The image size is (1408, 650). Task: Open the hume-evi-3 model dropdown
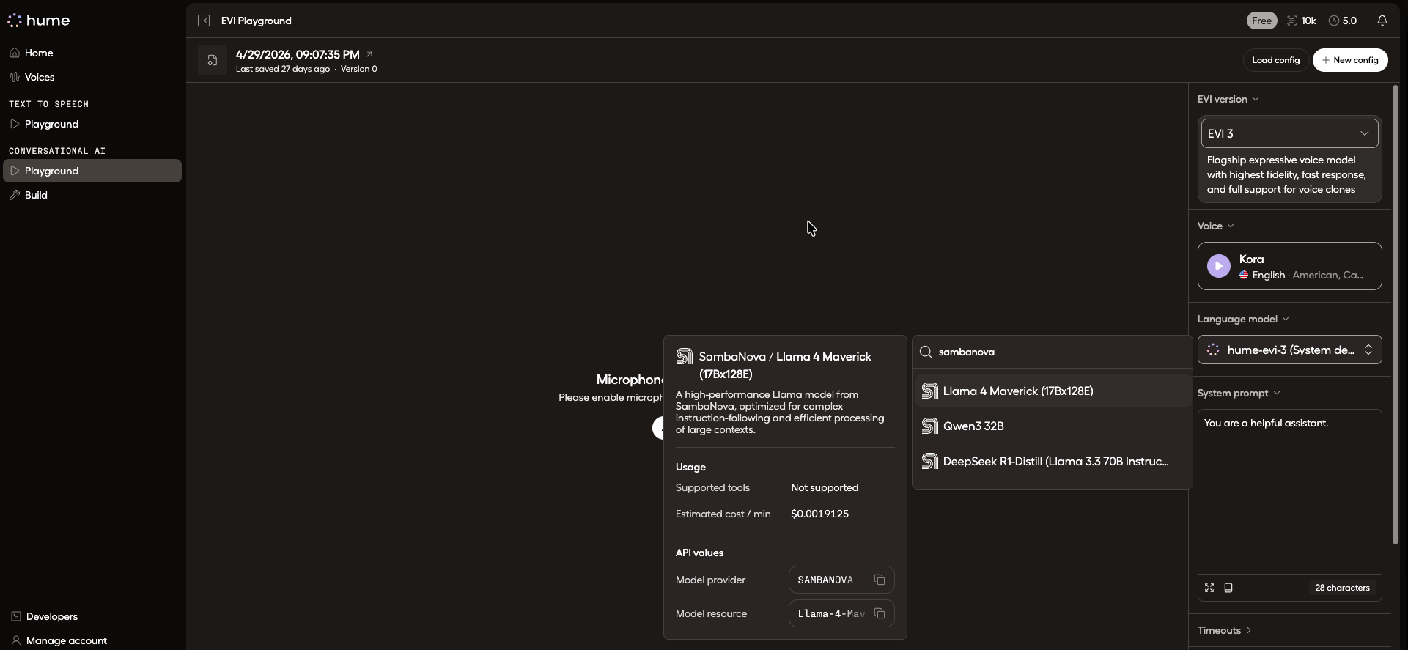(x=1289, y=350)
